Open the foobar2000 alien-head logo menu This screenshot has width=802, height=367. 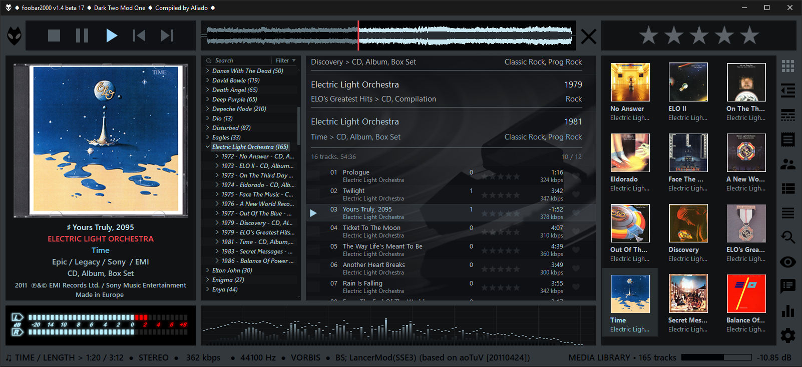tap(14, 35)
